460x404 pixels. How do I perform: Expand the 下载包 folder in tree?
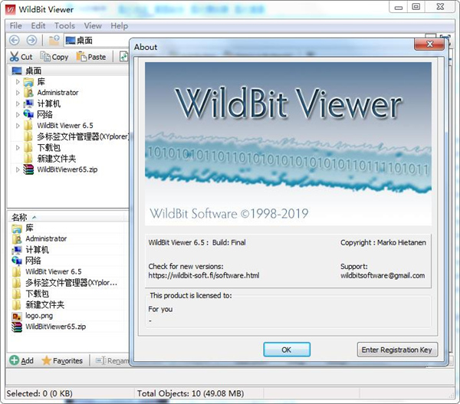[x=18, y=147]
